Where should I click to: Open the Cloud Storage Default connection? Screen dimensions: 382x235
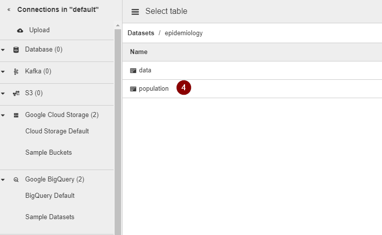click(57, 131)
